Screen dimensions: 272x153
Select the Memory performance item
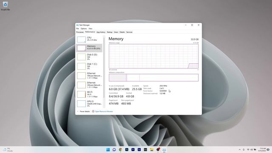point(89,48)
